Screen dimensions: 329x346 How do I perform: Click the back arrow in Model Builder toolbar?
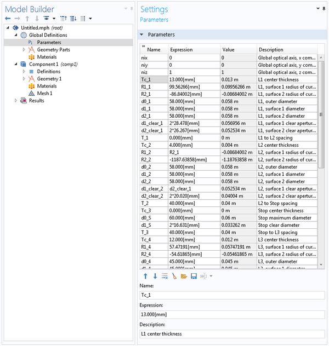click(x=8, y=19)
